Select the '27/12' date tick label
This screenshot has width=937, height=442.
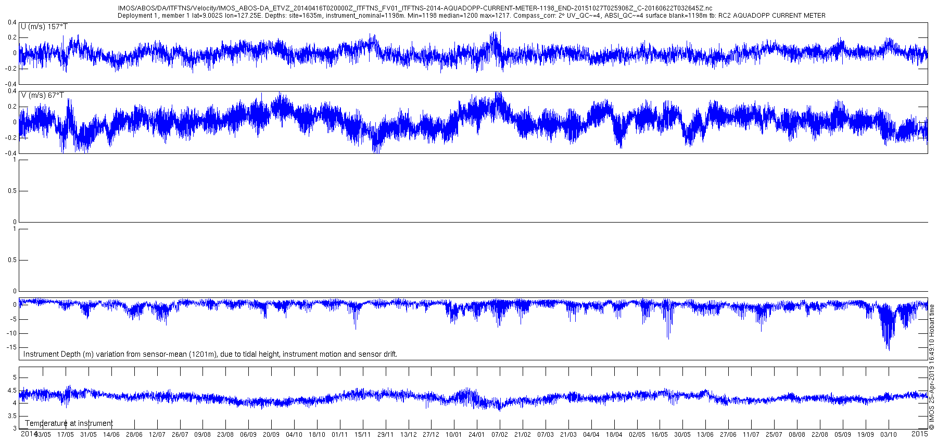(x=431, y=435)
